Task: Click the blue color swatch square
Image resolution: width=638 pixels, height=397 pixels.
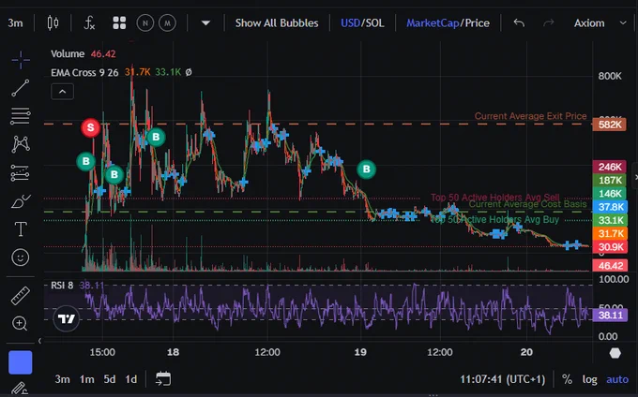Action: tap(21, 362)
